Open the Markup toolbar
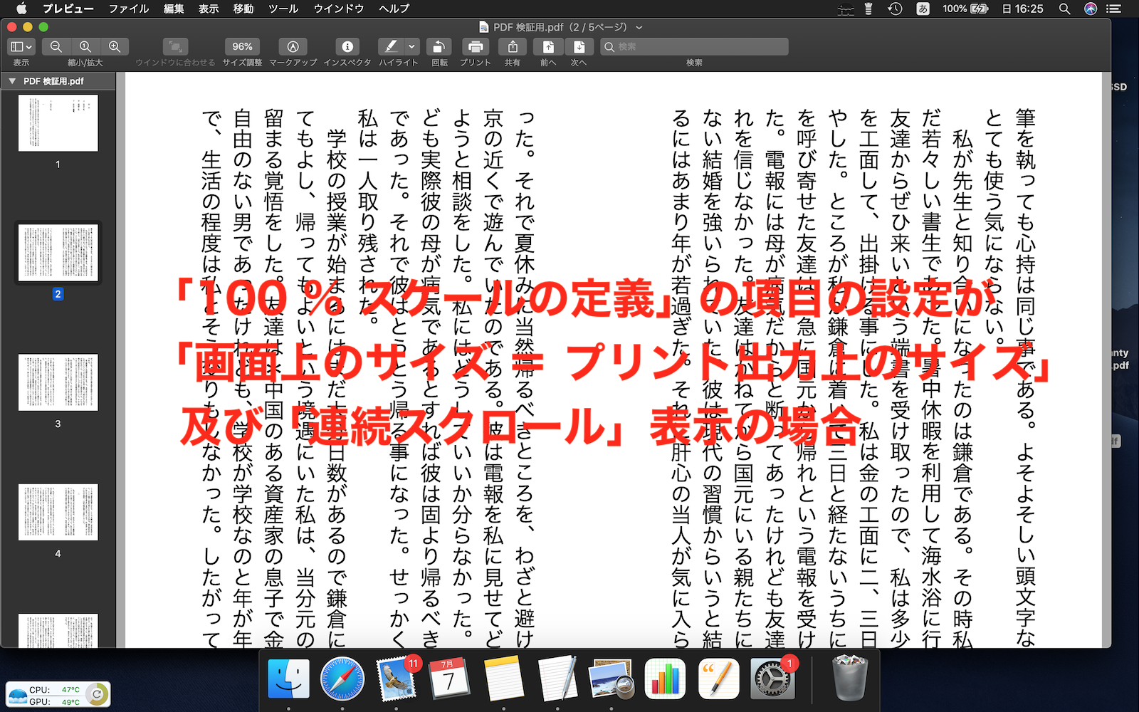This screenshot has height=712, width=1139. pos(293,47)
